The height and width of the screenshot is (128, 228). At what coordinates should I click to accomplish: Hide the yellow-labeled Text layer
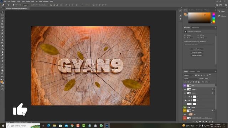pos(185,111)
